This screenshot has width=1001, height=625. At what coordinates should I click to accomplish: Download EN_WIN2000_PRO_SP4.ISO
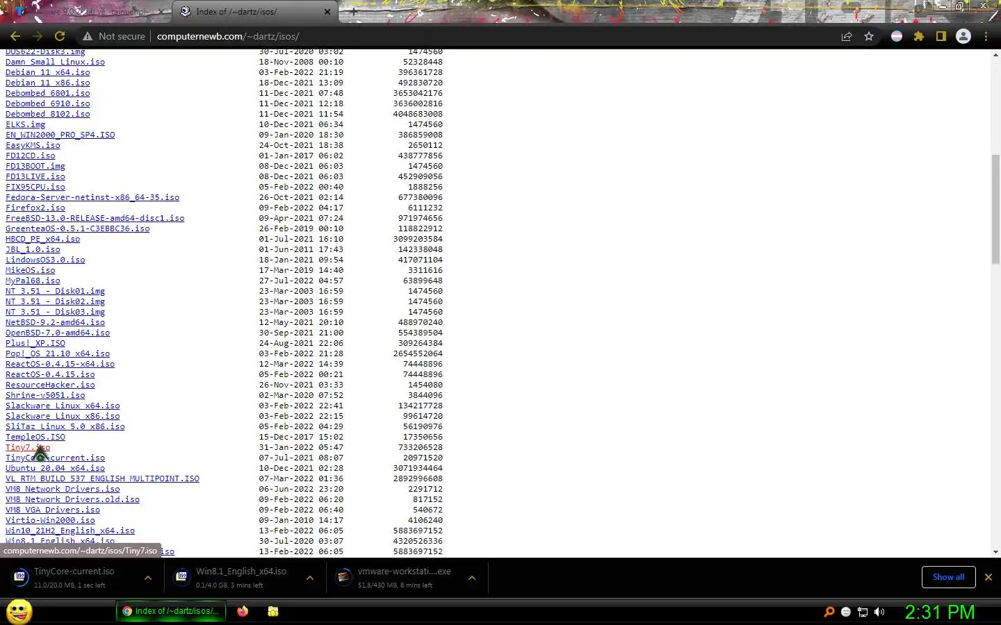[x=60, y=135]
